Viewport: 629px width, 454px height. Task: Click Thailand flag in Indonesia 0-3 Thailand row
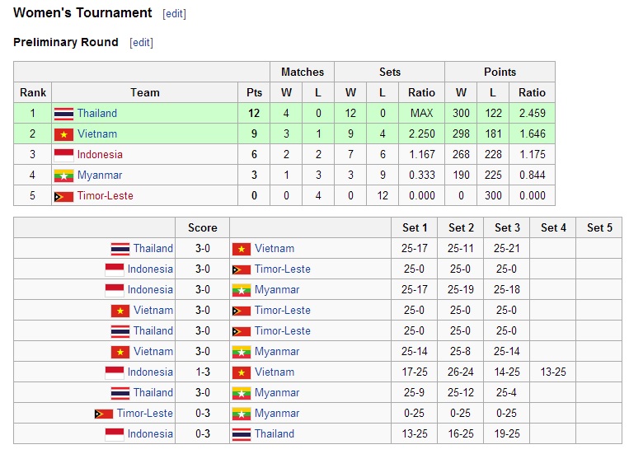242,434
